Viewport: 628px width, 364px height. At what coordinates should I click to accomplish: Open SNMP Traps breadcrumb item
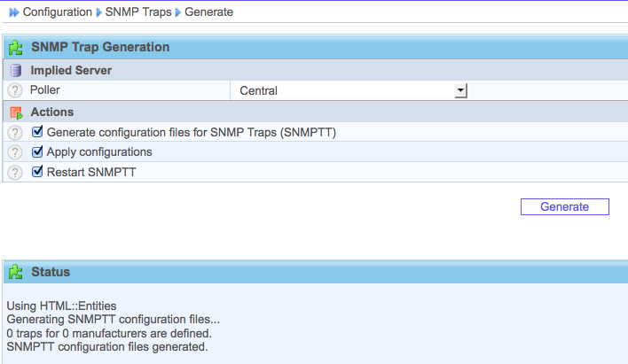coord(138,12)
